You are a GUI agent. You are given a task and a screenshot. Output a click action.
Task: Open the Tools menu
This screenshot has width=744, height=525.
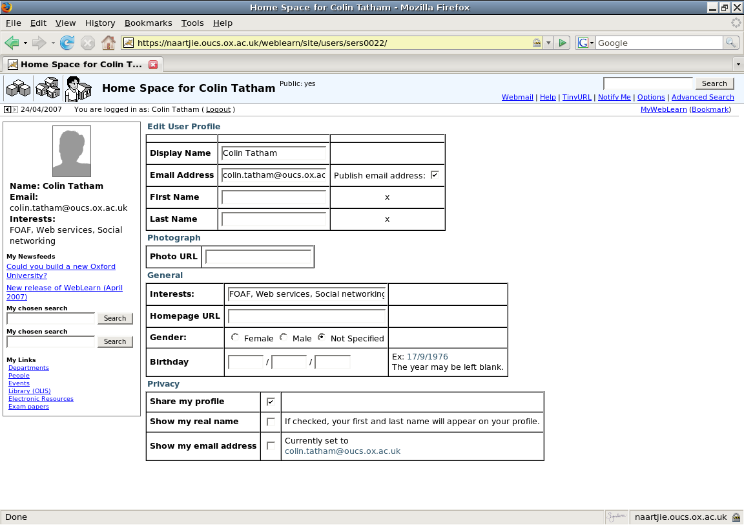(x=192, y=23)
